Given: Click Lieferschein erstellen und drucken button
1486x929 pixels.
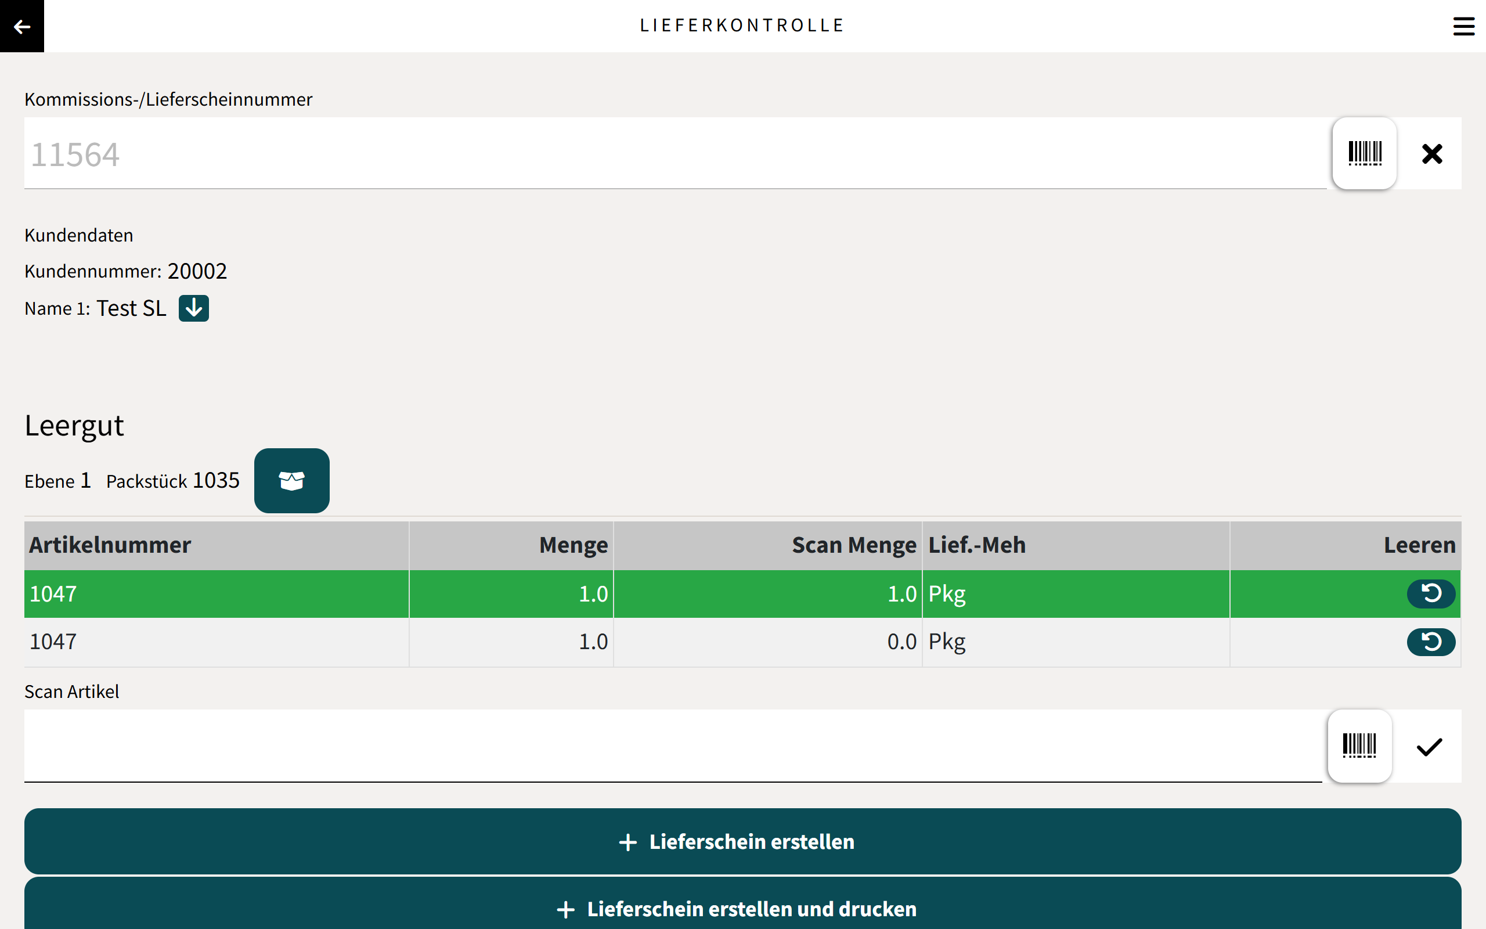Looking at the screenshot, I should coord(742,905).
